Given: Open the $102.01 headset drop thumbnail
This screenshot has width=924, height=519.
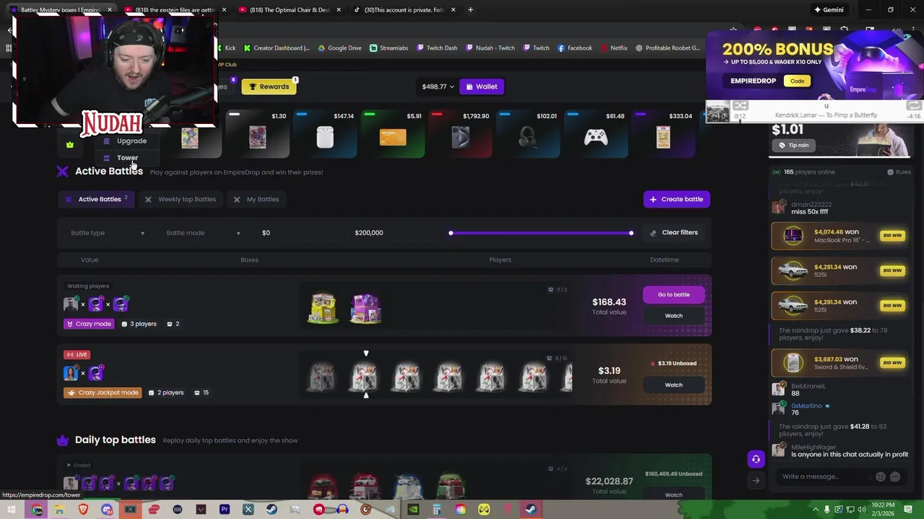Looking at the screenshot, I should [x=528, y=134].
